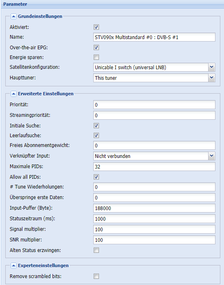Select the Signal multiplier input field
This screenshot has height=285, width=224.
pyautogui.click(x=154, y=229)
